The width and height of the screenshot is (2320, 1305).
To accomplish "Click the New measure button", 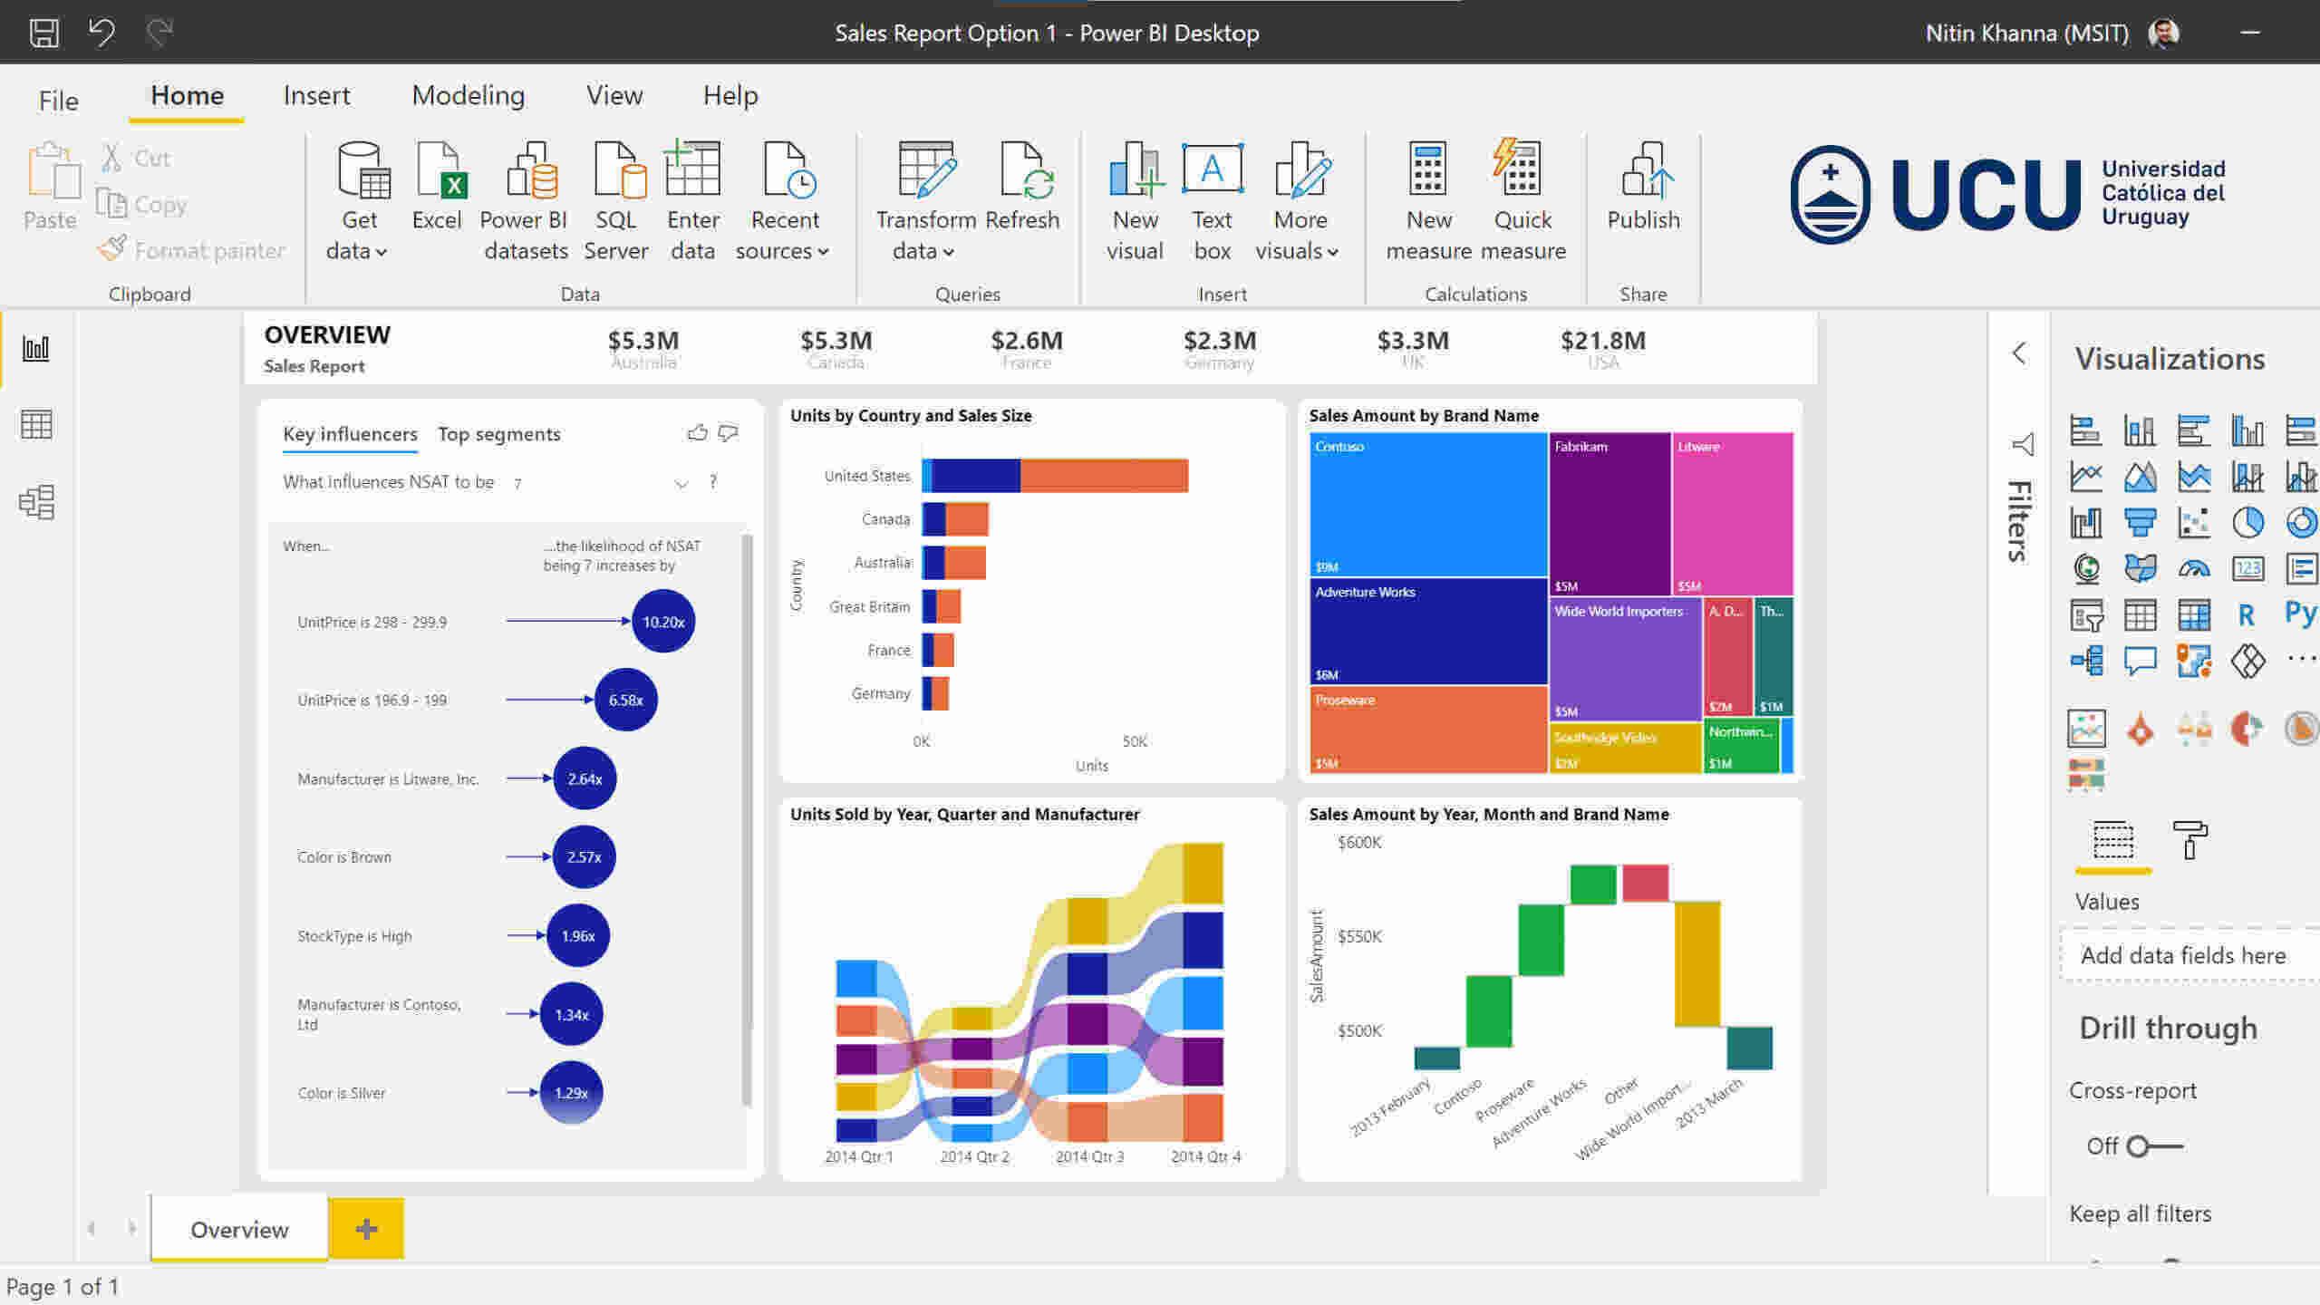I will pos(1428,201).
